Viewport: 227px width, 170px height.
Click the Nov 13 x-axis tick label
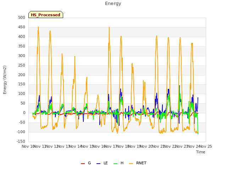64,146
